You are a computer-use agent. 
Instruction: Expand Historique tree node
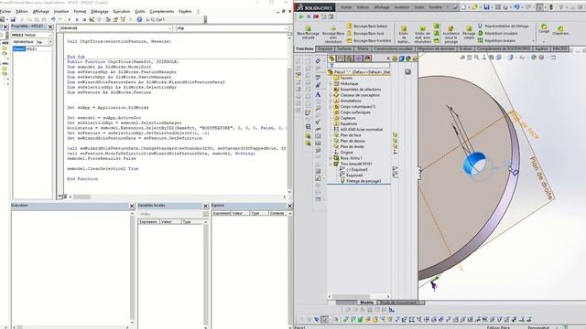coord(331,84)
